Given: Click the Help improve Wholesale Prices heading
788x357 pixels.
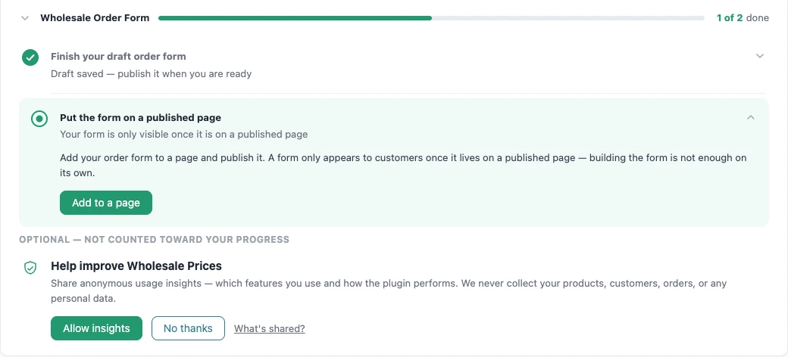Looking at the screenshot, I should coord(136,265).
